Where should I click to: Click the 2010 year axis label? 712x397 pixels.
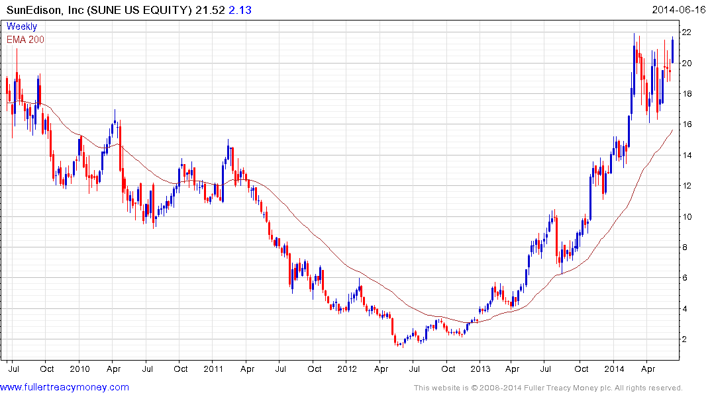[80, 369]
